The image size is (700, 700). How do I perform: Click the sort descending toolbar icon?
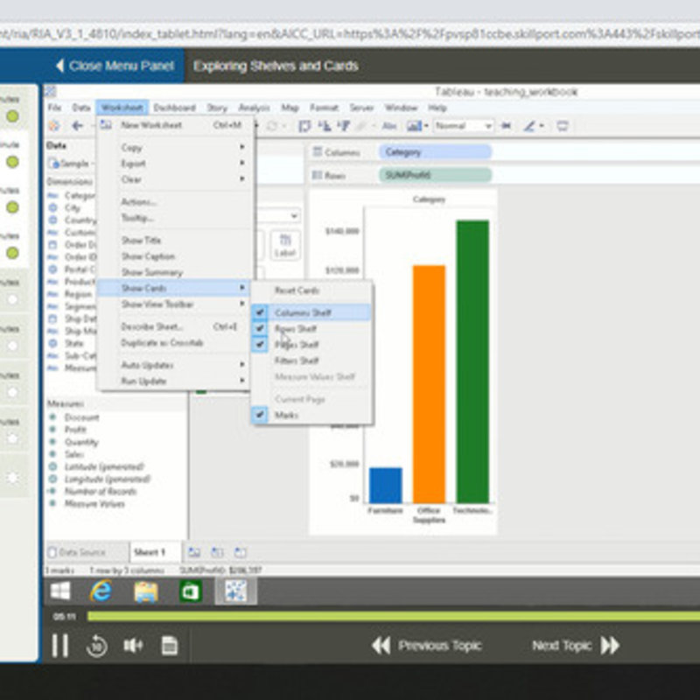tap(343, 126)
